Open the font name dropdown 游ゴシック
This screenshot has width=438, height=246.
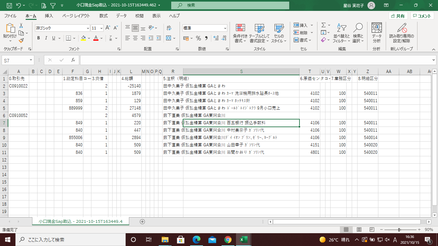pyautogui.click(x=87, y=28)
